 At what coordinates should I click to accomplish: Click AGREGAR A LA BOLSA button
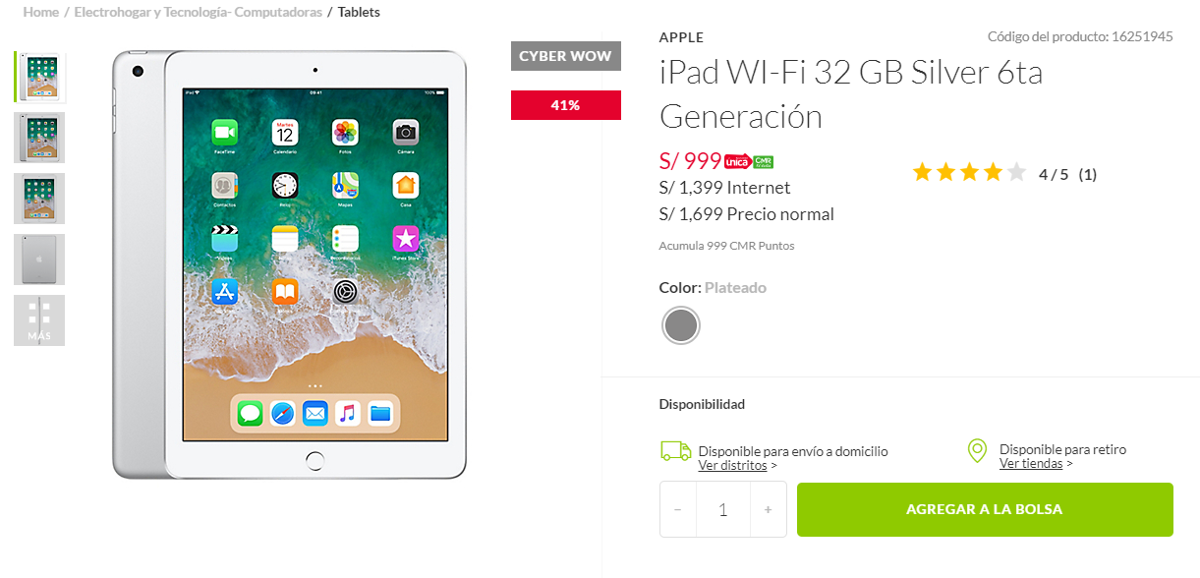[985, 509]
